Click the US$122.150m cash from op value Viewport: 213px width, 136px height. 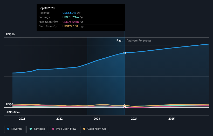(71, 26)
